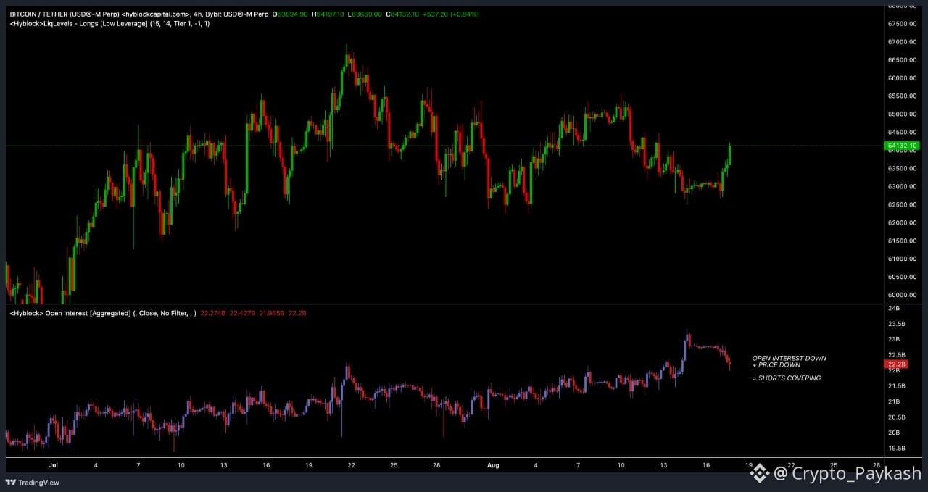Click the low value L63650.00

tap(365, 14)
